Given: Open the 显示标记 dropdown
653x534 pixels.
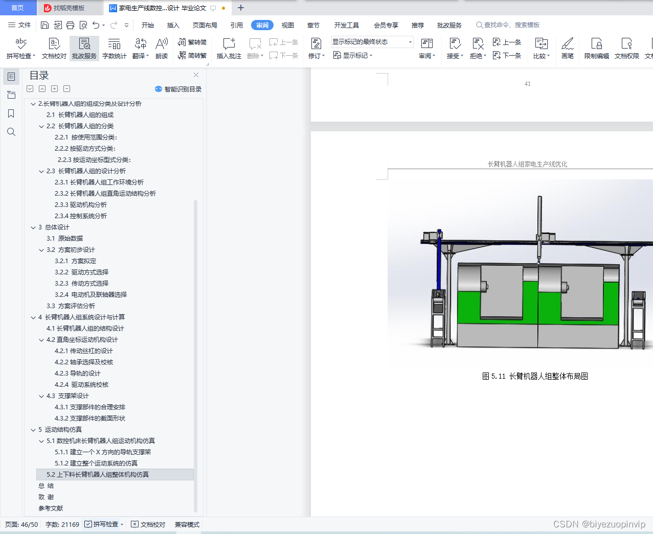Looking at the screenshot, I should [x=353, y=55].
